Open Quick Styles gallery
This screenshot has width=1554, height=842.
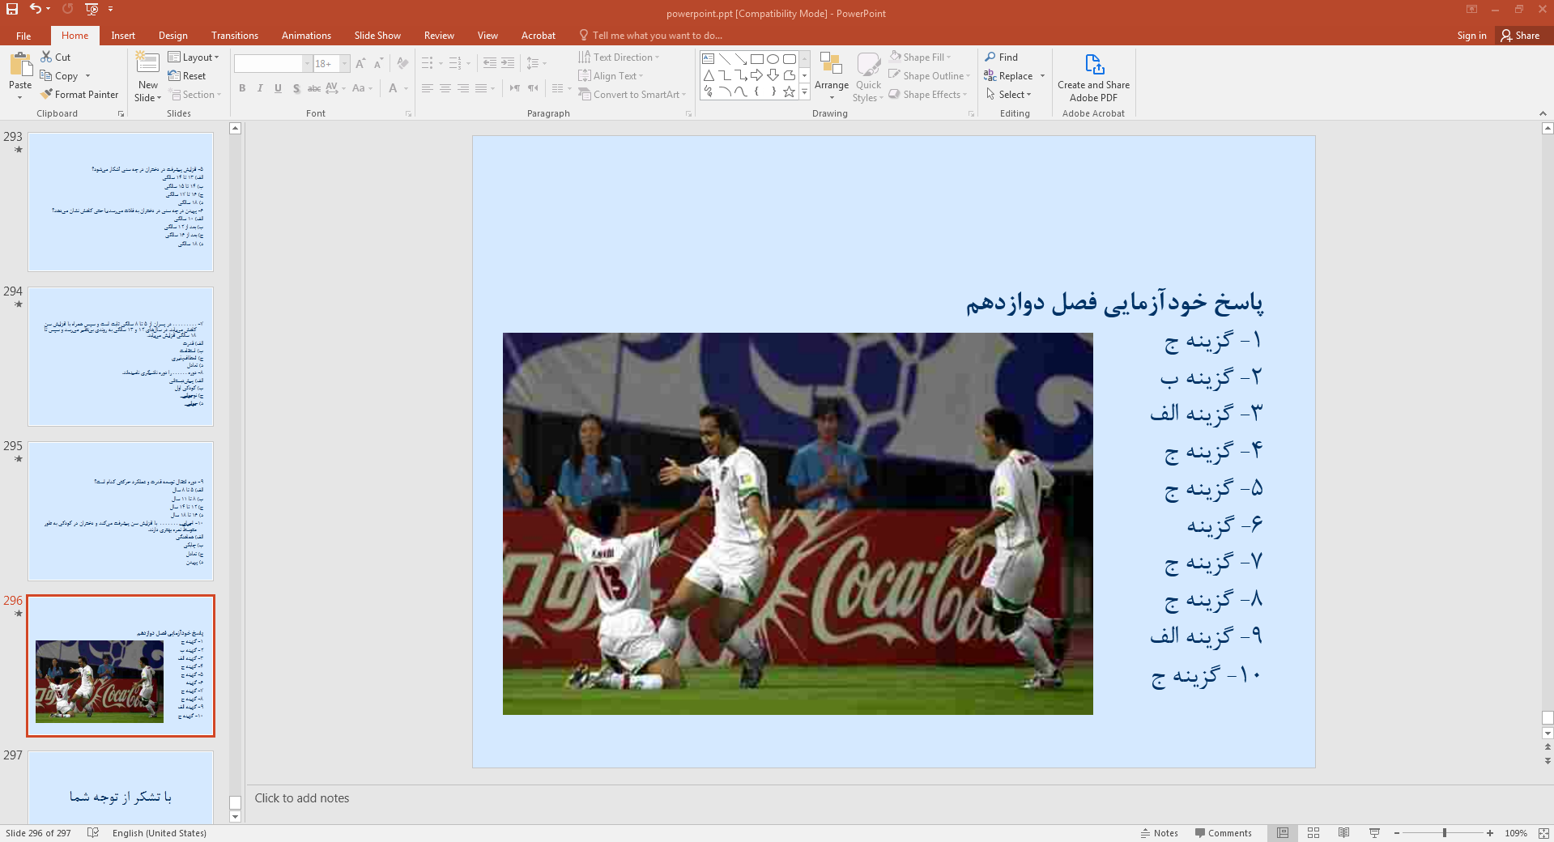point(868,77)
